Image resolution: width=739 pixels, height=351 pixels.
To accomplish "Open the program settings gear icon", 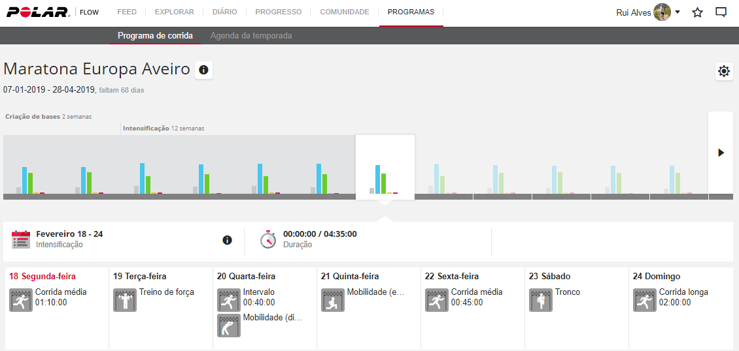I will pyautogui.click(x=723, y=71).
